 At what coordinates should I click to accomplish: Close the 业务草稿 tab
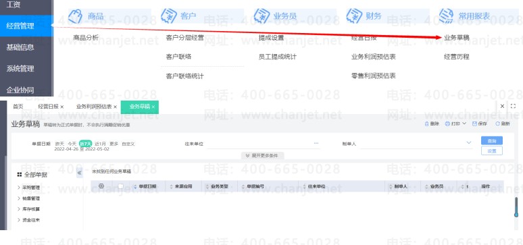[x=153, y=107]
